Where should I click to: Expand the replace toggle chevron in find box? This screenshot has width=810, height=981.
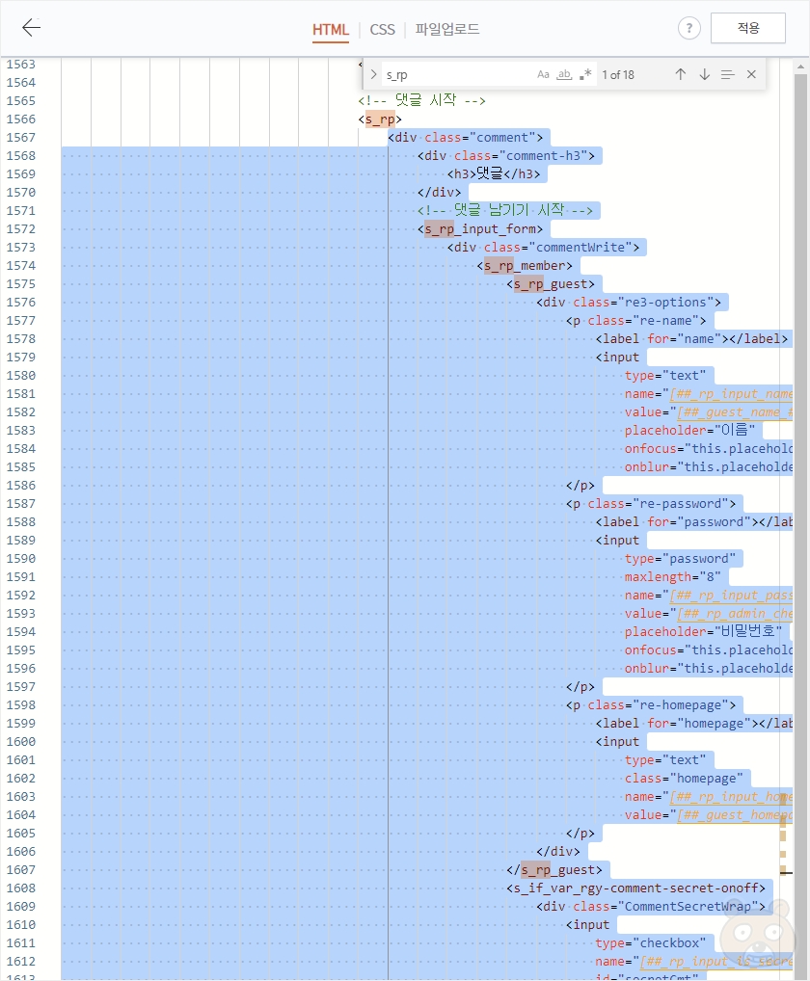click(374, 74)
